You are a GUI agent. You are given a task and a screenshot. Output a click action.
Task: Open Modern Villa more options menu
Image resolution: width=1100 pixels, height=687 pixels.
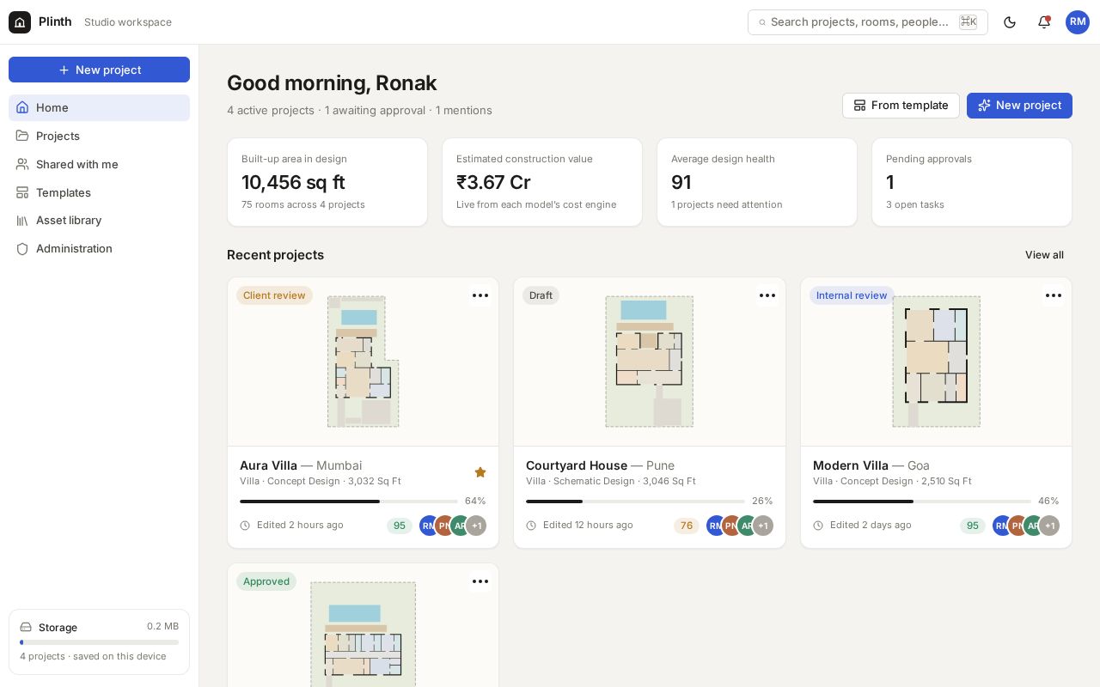click(x=1054, y=295)
